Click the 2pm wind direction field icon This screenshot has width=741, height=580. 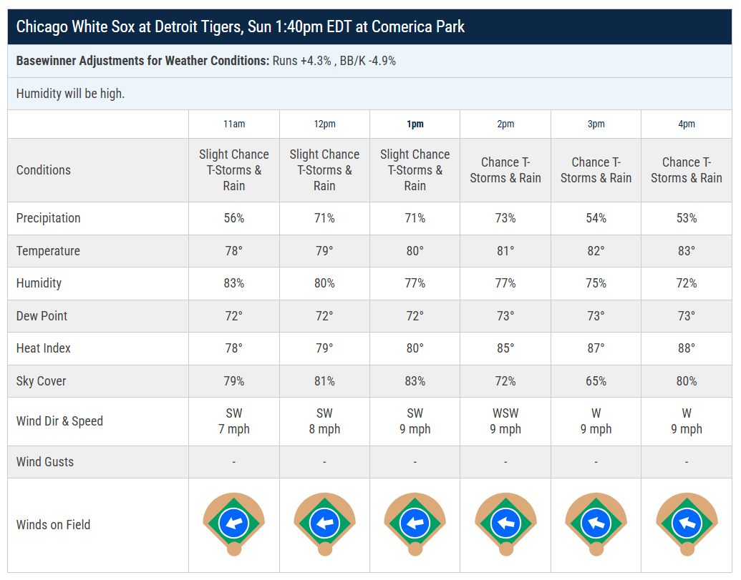tap(505, 524)
